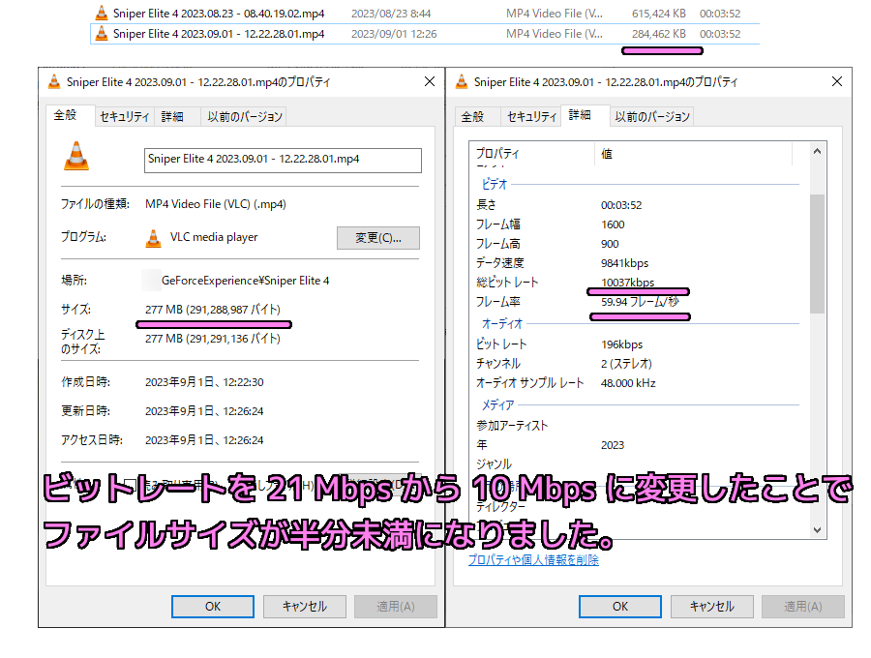This screenshot has height=658, width=871.
Task: Select the 総ビット レート row showing 10037kbps
Action: pyautogui.click(x=637, y=283)
